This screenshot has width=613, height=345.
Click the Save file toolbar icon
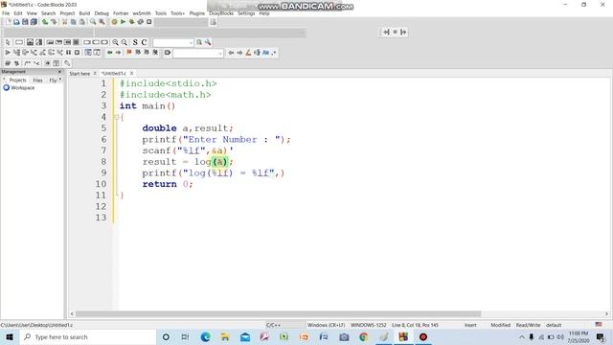(x=25, y=22)
